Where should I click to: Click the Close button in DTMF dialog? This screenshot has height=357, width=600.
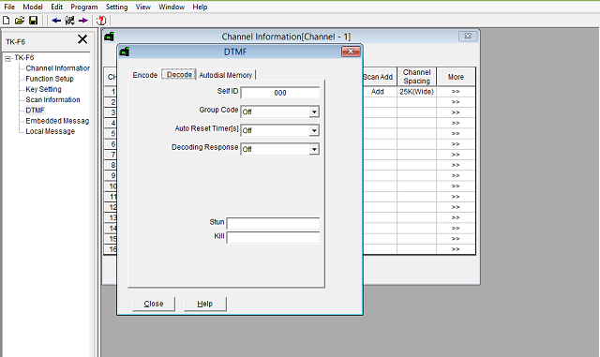click(154, 304)
